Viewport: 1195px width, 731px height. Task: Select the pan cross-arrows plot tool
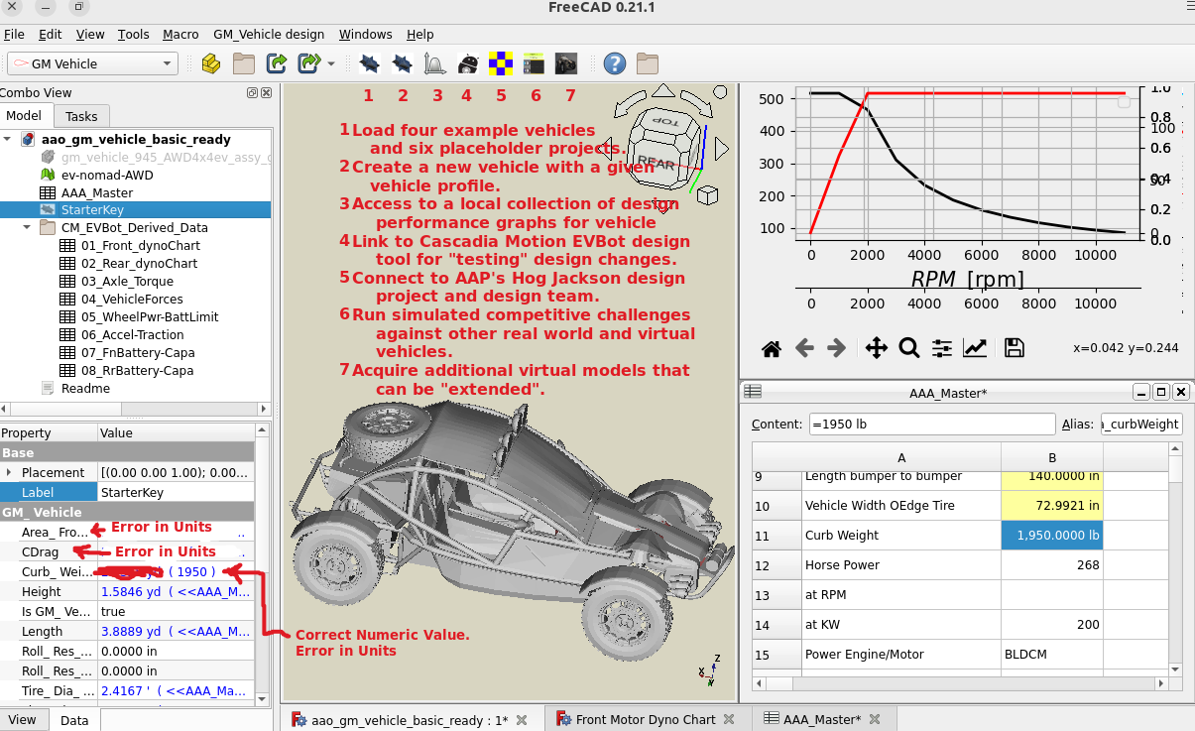[876, 348]
